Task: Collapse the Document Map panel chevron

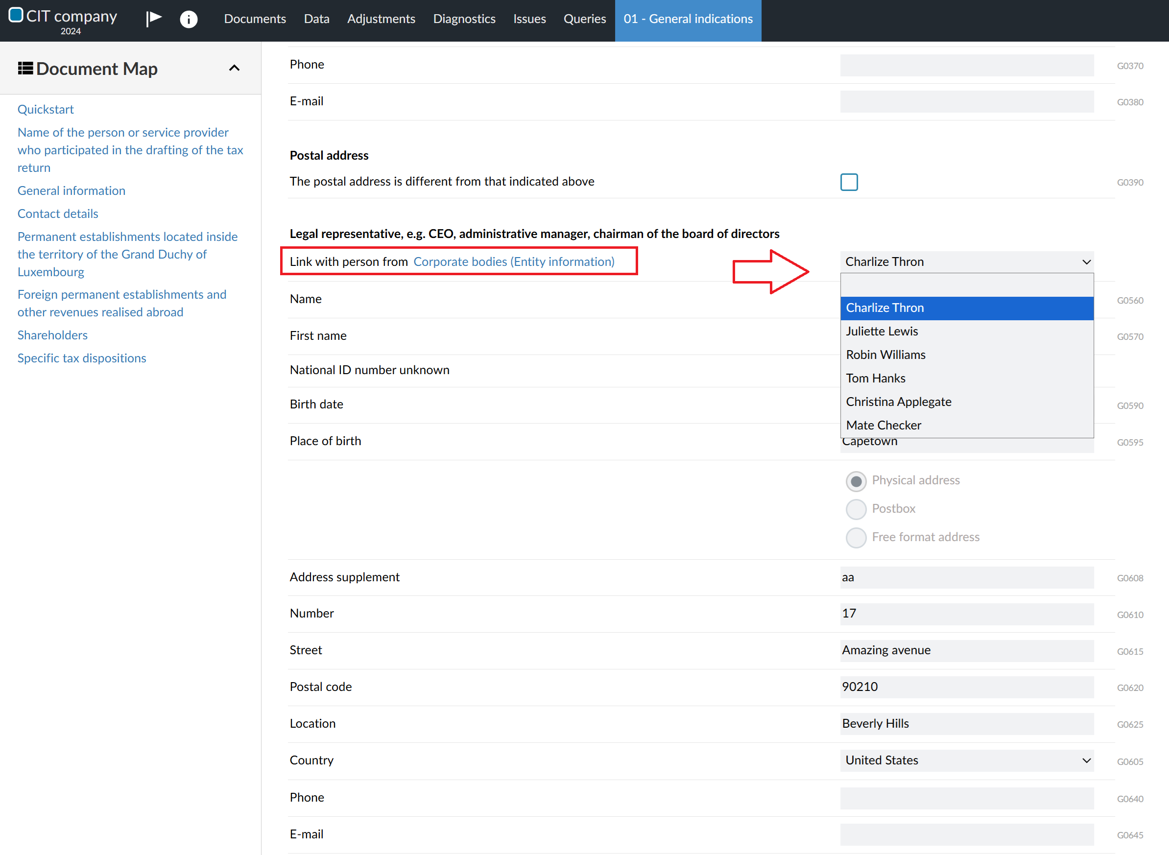Action: [234, 69]
